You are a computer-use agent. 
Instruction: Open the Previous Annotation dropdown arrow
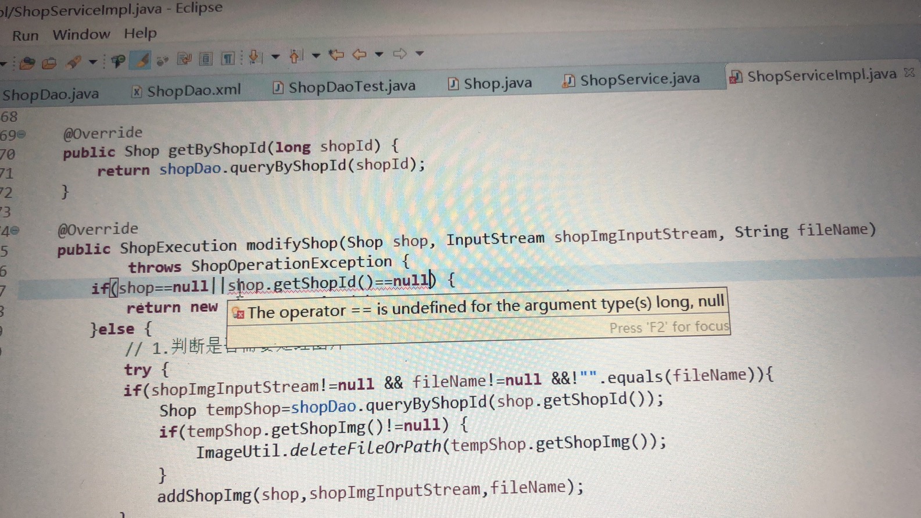[316, 56]
